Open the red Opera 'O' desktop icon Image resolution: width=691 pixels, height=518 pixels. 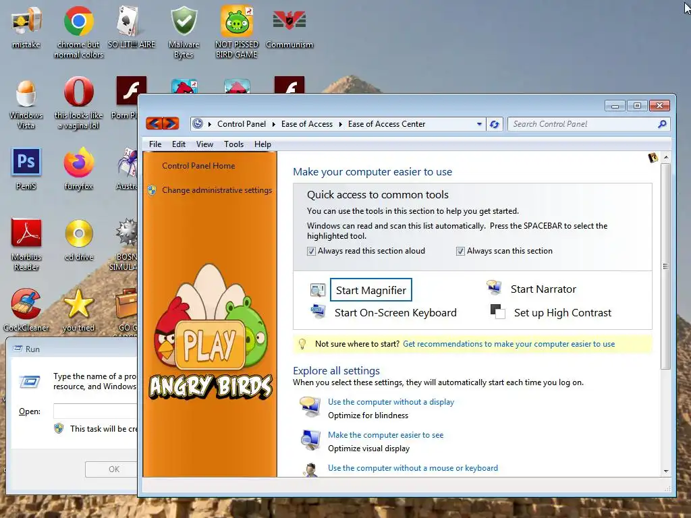pos(78,92)
